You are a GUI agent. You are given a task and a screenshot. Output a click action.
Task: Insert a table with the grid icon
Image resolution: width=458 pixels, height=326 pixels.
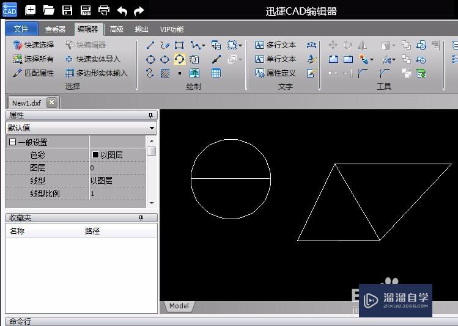(216, 73)
